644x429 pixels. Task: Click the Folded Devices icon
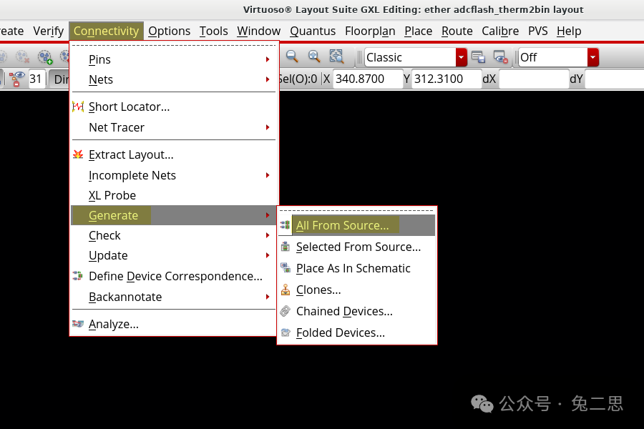(285, 332)
